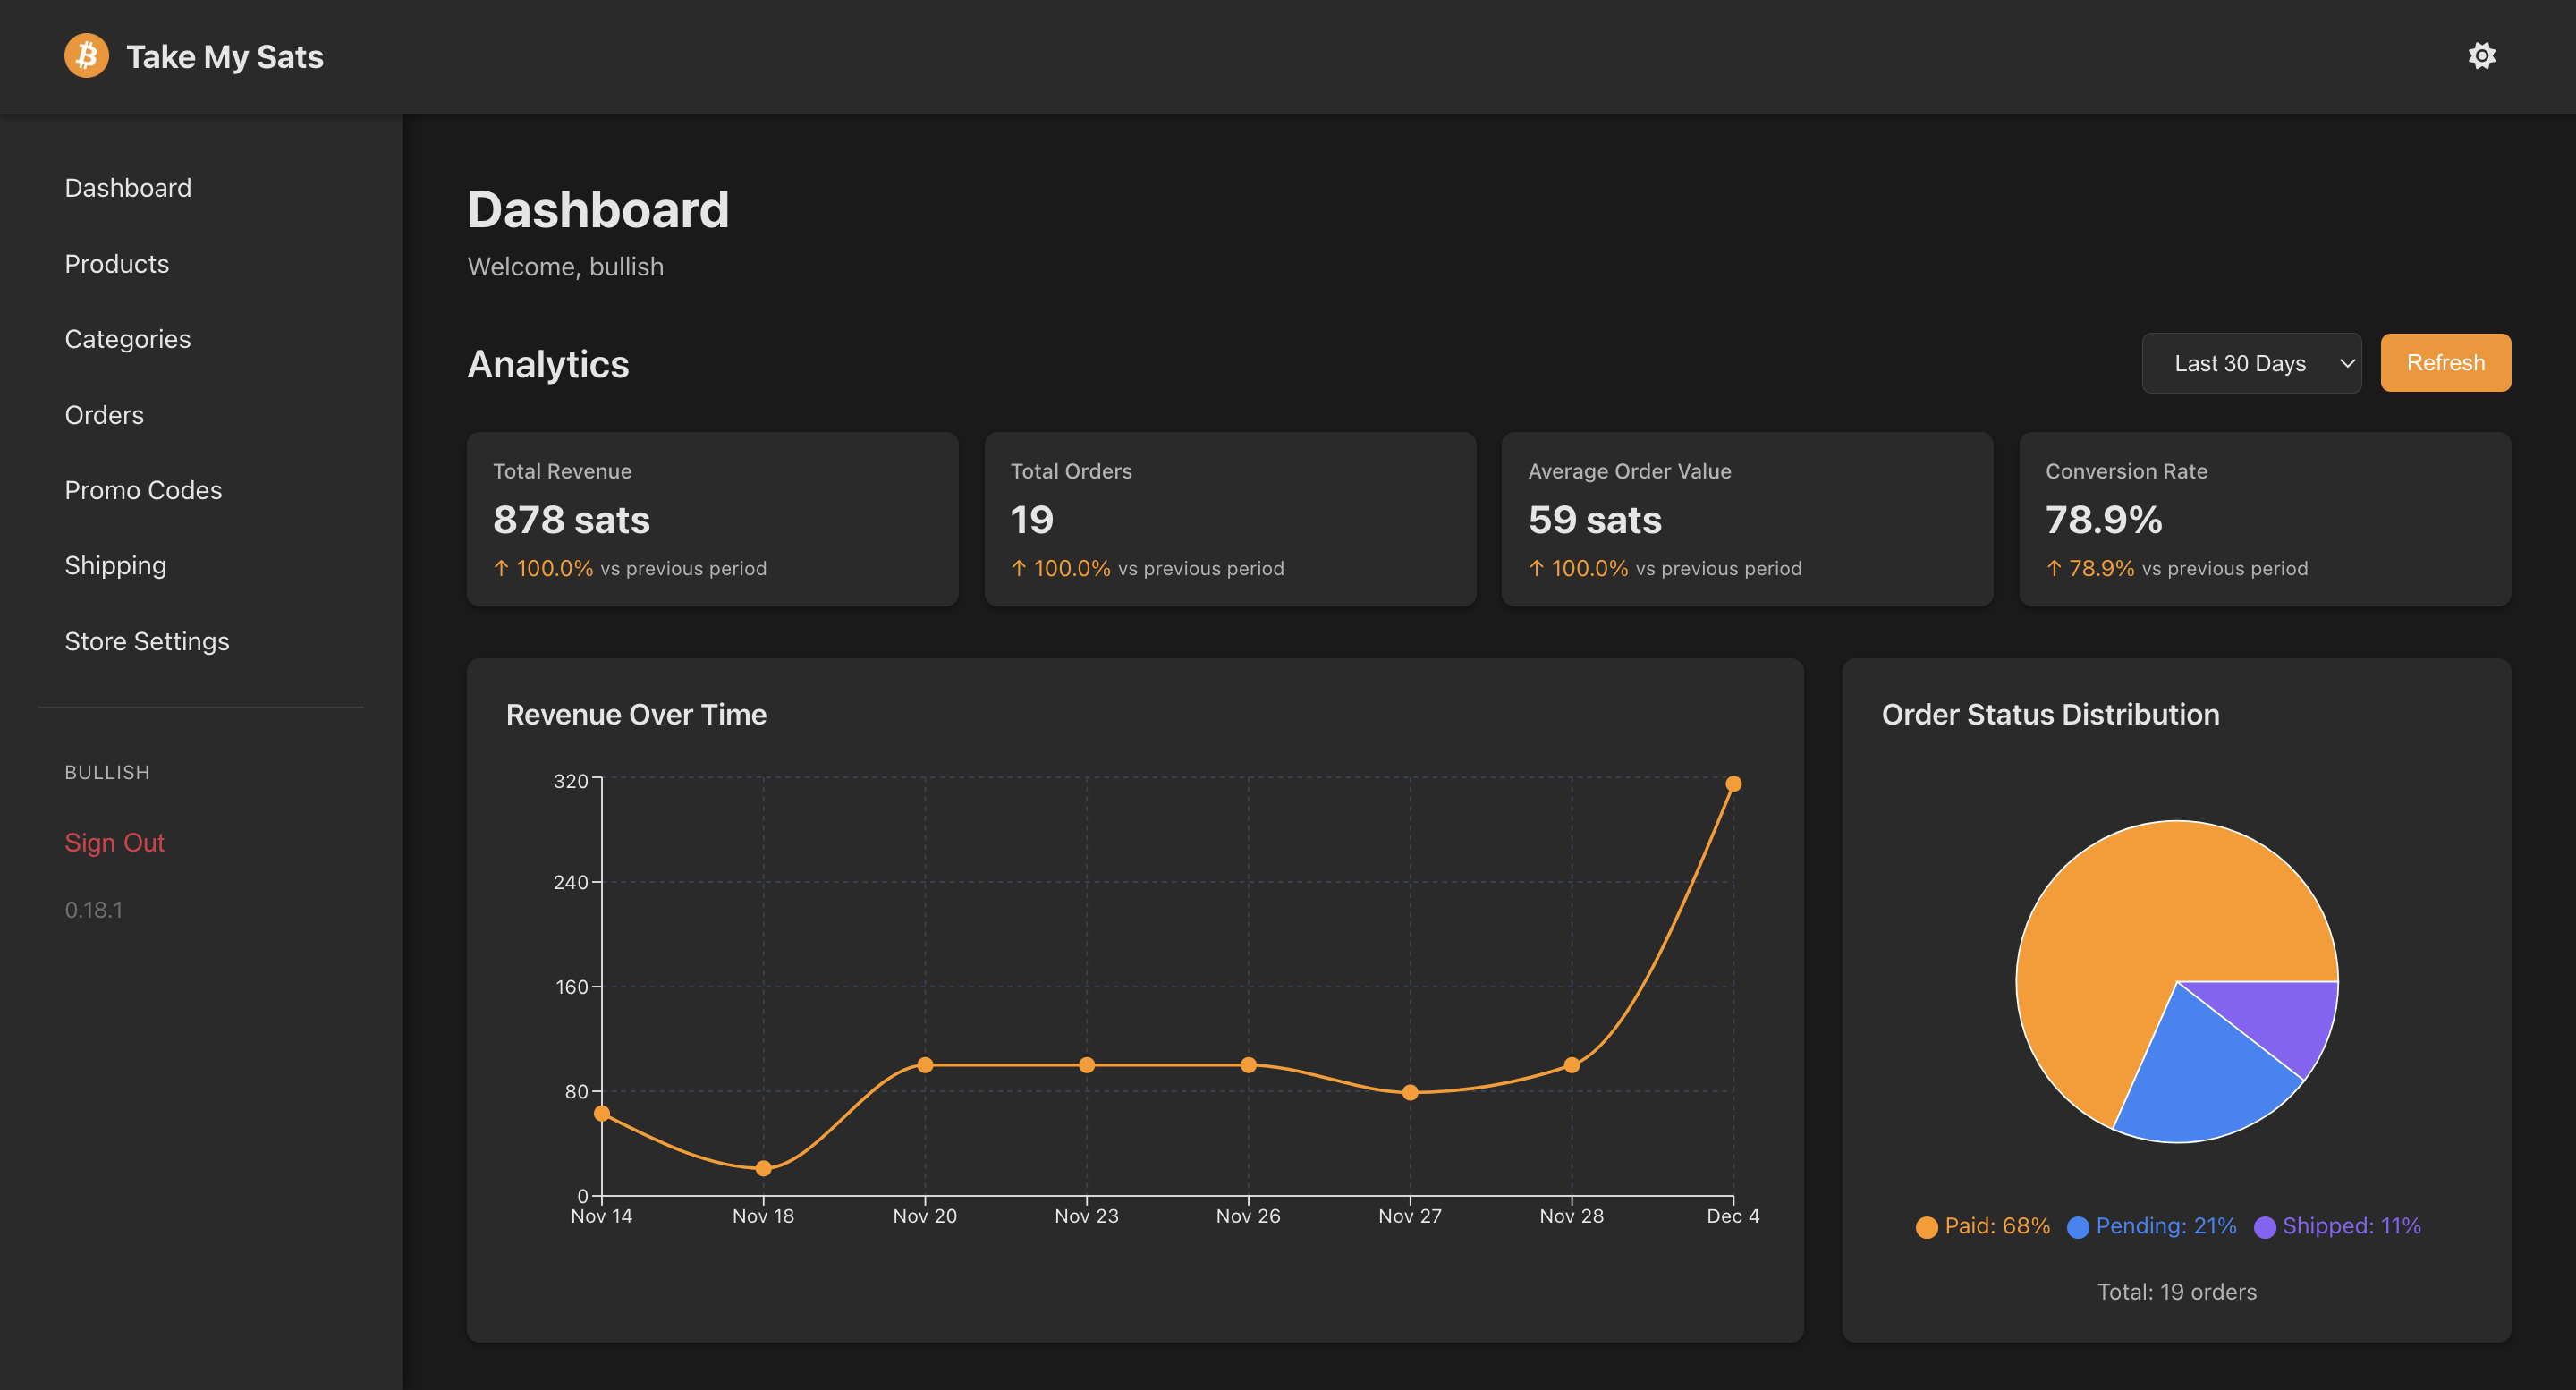This screenshot has width=2576, height=1390.
Task: Open the Orders section
Action: tap(104, 415)
